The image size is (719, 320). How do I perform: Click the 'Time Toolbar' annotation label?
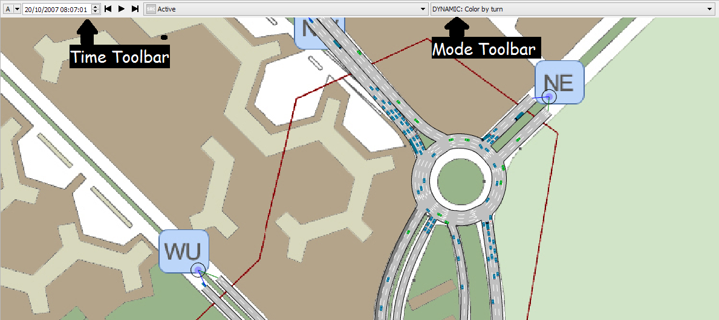click(x=119, y=57)
